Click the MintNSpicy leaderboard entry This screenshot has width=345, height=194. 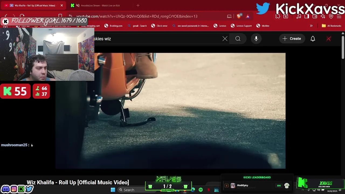[257, 185]
